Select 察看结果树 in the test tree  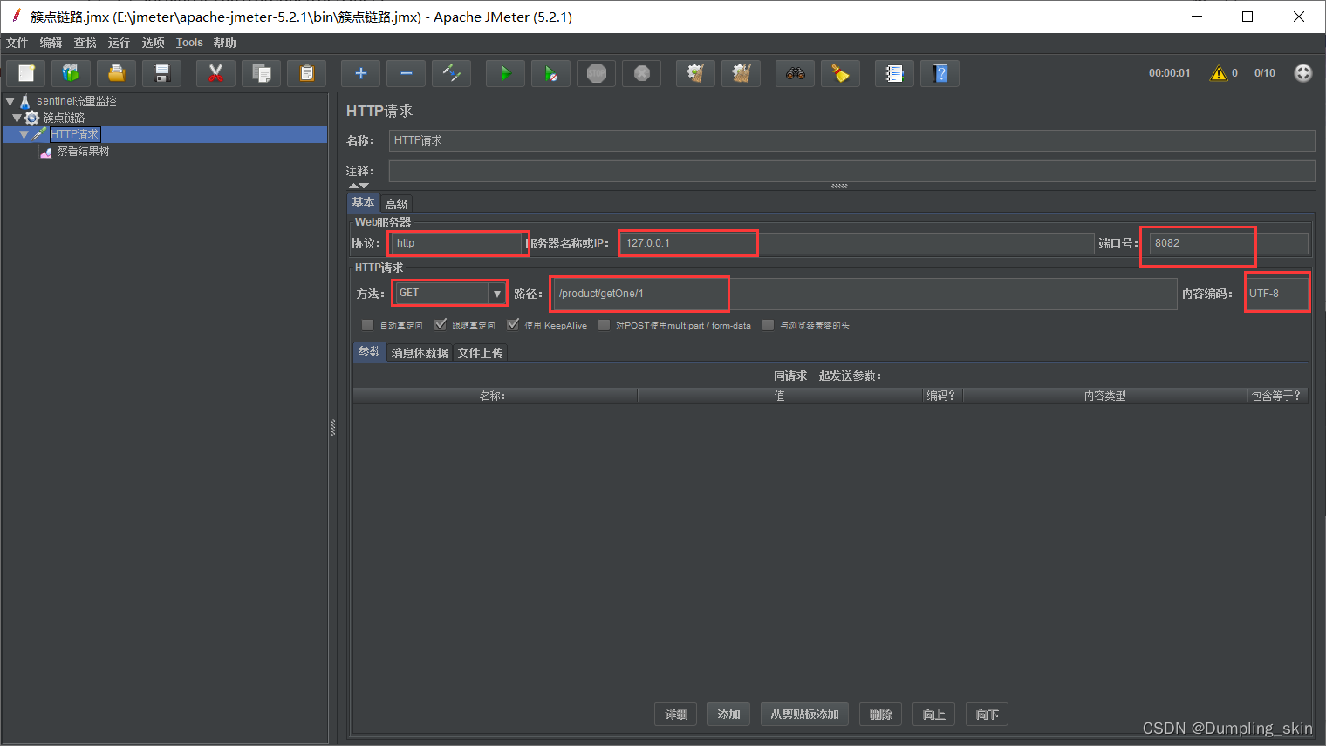click(x=83, y=152)
